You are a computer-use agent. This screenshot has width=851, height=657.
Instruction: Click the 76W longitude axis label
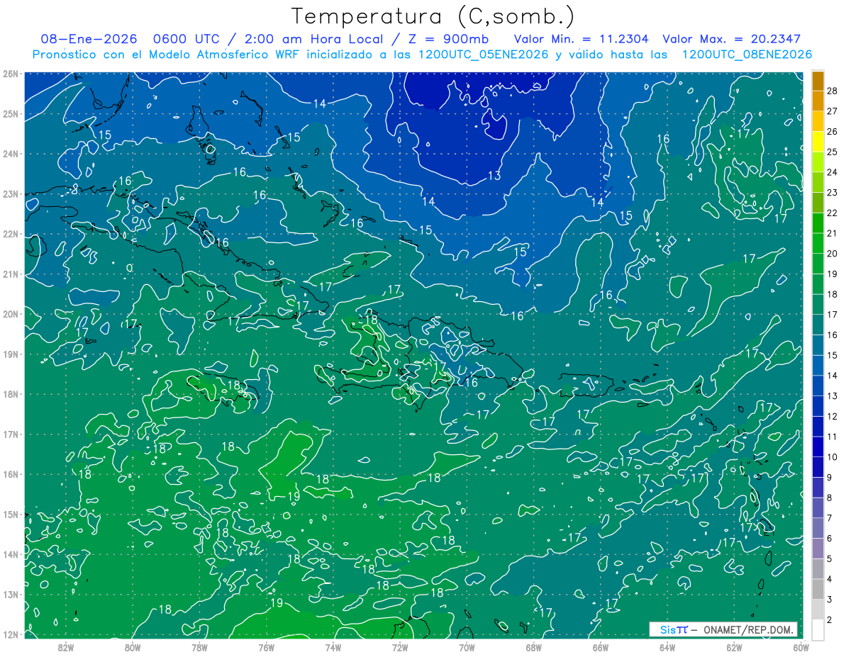[x=267, y=647]
